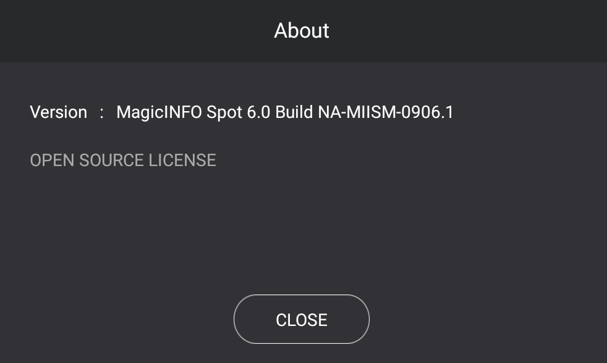Click OPEN SOURCE LICENSE to view licenses
The width and height of the screenshot is (607, 363).
click(122, 160)
